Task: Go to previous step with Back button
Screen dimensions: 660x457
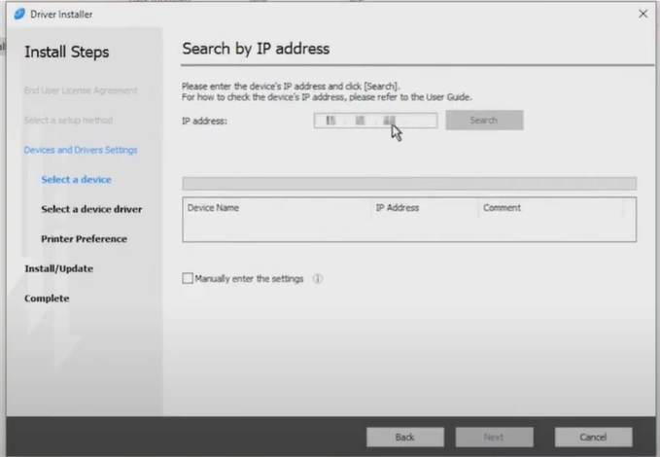Action: [404, 438]
